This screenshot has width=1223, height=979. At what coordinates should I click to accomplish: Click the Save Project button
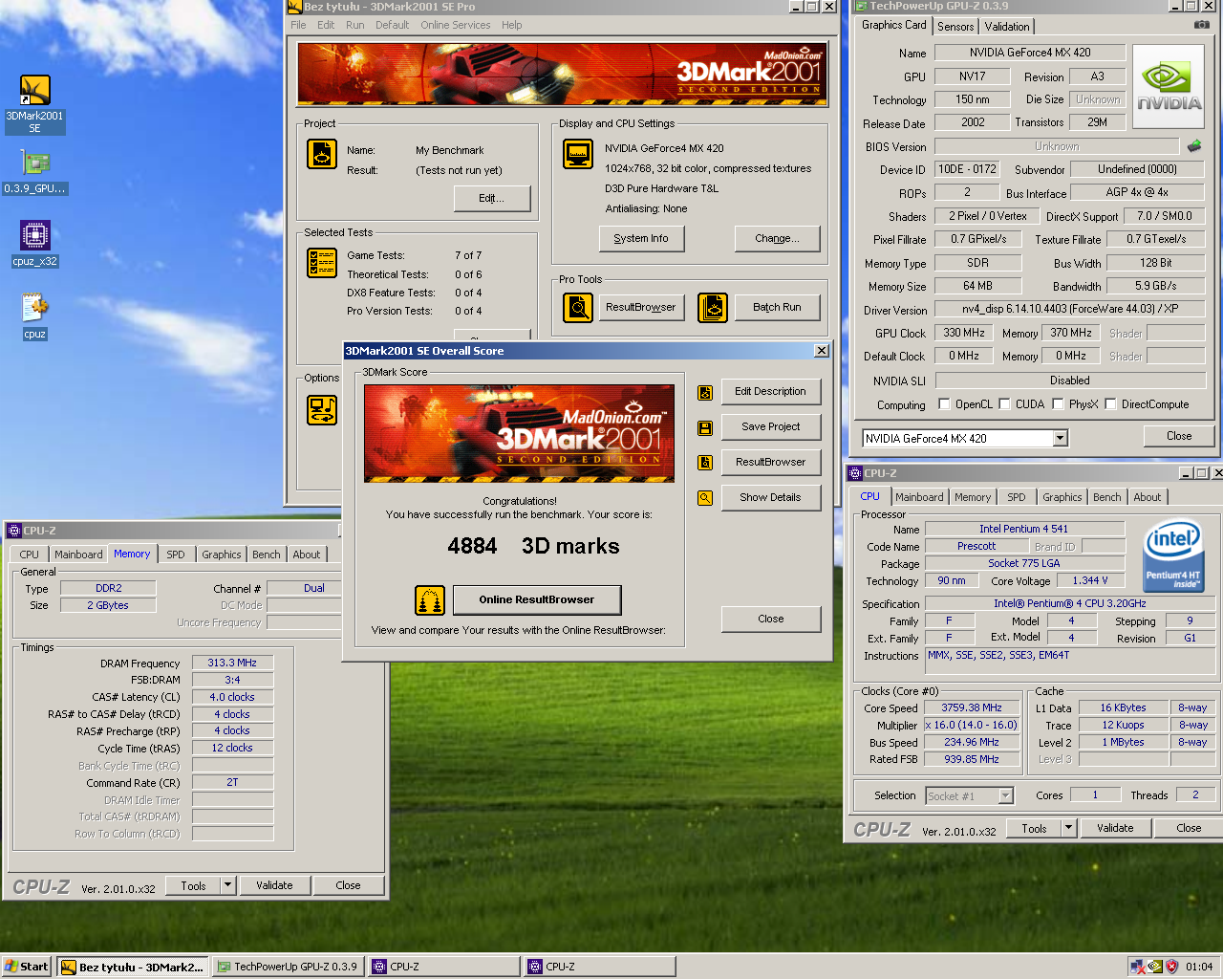click(x=770, y=427)
